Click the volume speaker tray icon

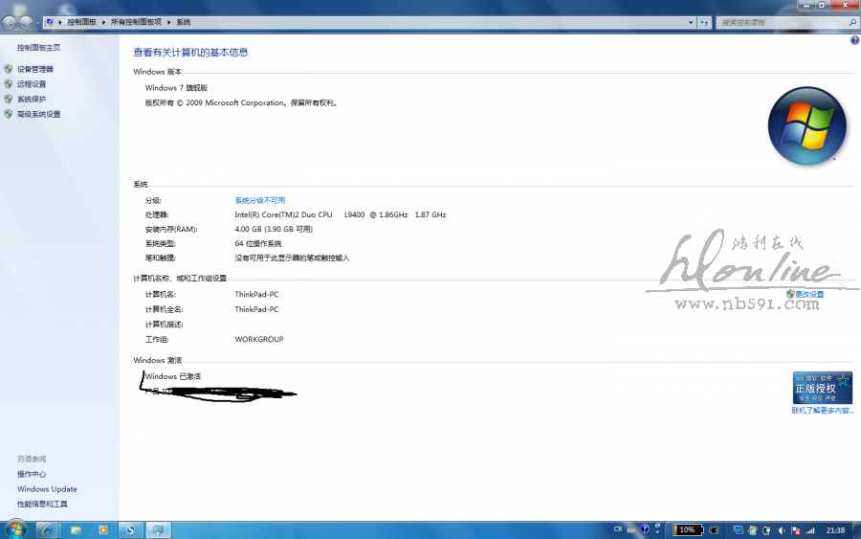click(x=782, y=530)
